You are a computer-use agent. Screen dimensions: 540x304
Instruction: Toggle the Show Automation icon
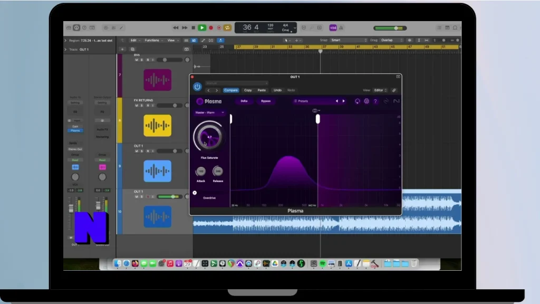203,40
